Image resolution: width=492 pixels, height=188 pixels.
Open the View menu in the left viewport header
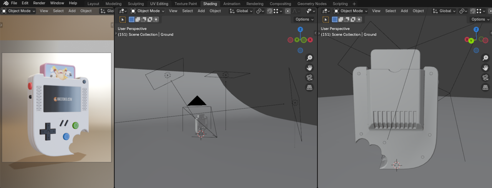(x=44, y=11)
